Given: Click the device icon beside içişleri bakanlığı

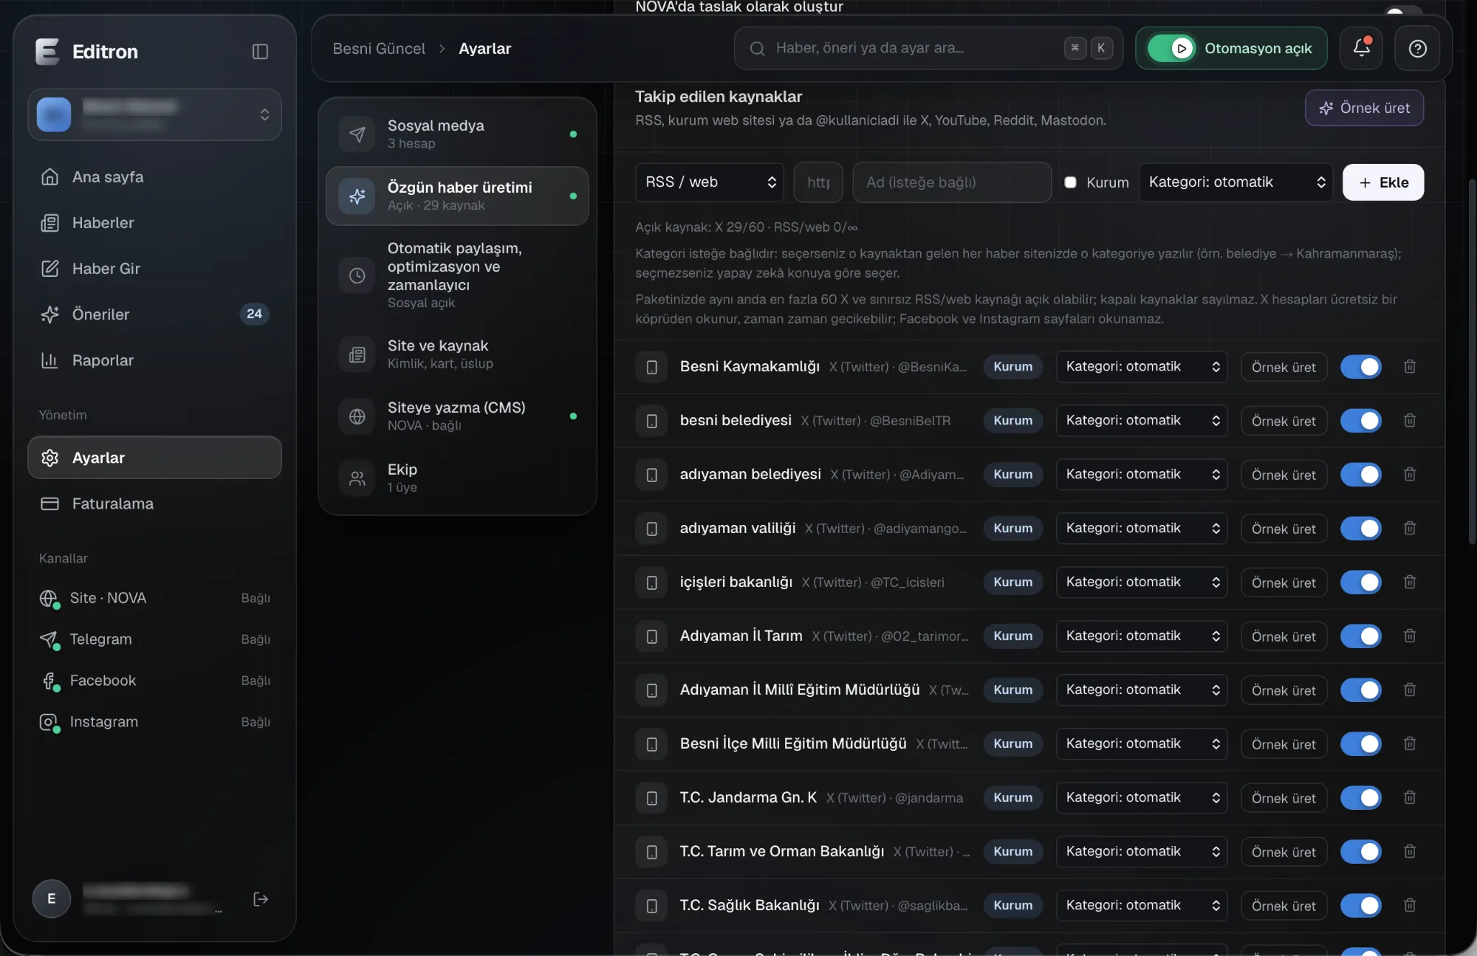Looking at the screenshot, I should pos(651,582).
